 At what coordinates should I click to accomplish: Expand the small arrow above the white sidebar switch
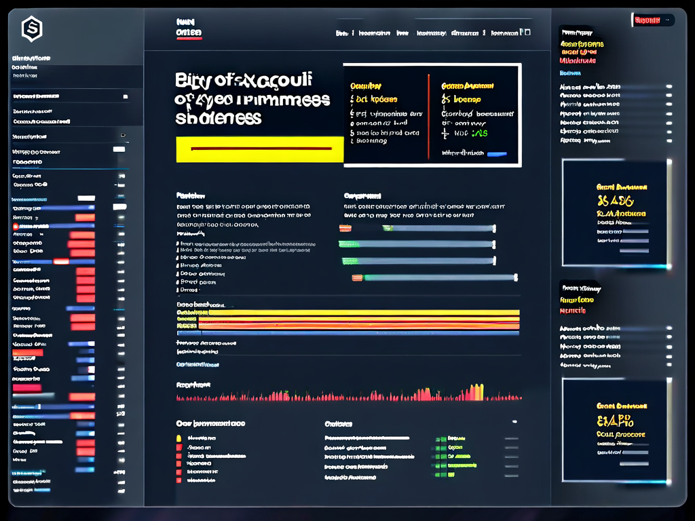pos(122,136)
